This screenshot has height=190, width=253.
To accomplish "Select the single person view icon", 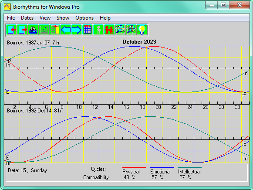I will coord(98,30).
